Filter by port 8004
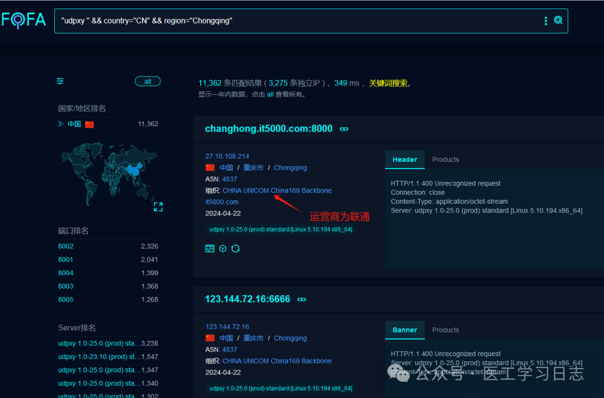The height and width of the screenshot is (398, 604). pos(65,272)
